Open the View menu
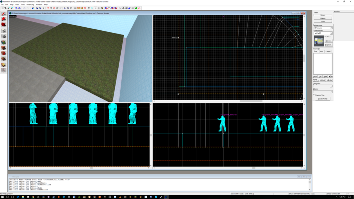This screenshot has width=354, height=199. (x=17, y=4)
